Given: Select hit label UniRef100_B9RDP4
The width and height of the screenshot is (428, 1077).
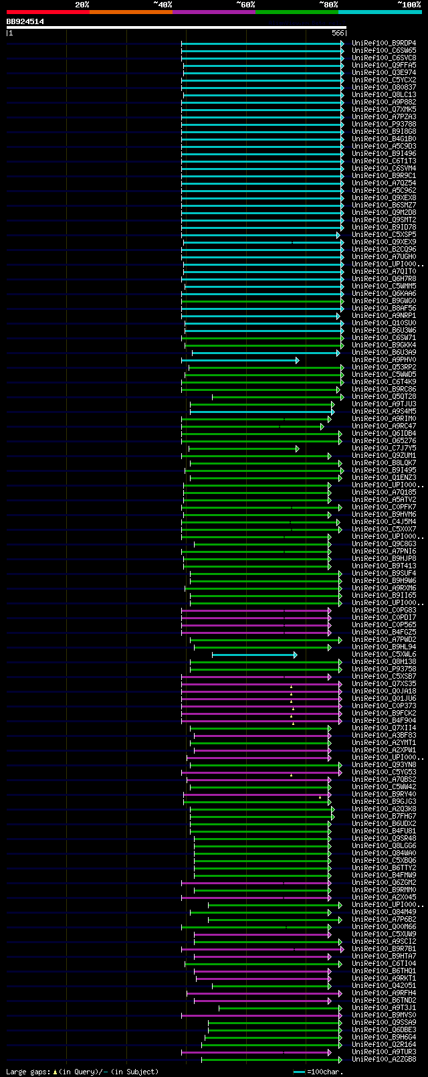Looking at the screenshot, I should pos(384,43).
